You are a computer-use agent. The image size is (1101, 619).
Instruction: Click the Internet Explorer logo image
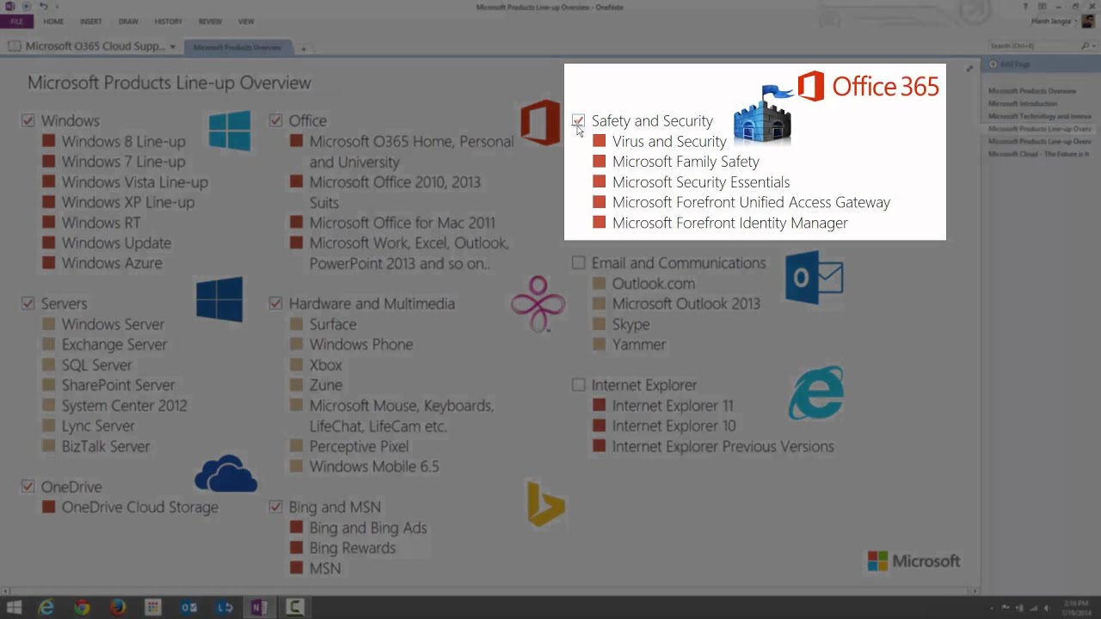(815, 393)
